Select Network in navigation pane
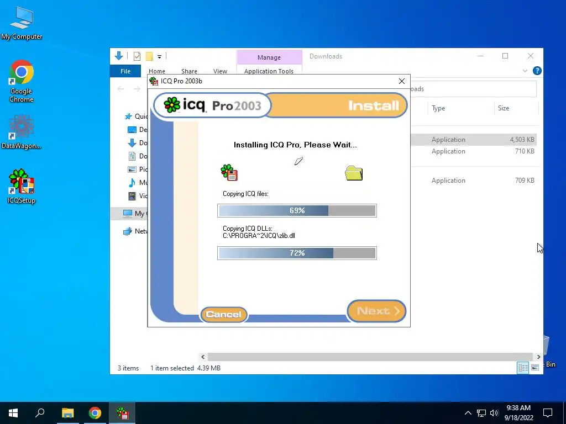This screenshot has width=566, height=424. click(135, 231)
